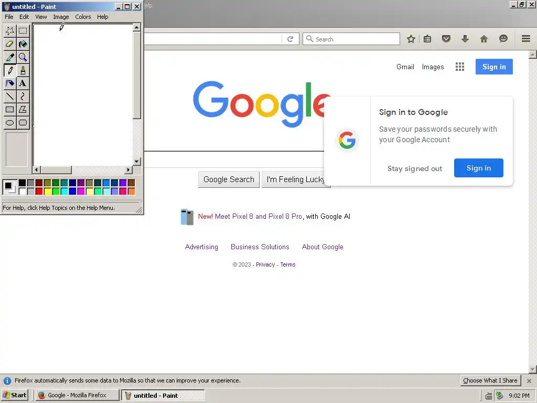Click the Pocket icon in Firefox toolbar

pos(446,39)
